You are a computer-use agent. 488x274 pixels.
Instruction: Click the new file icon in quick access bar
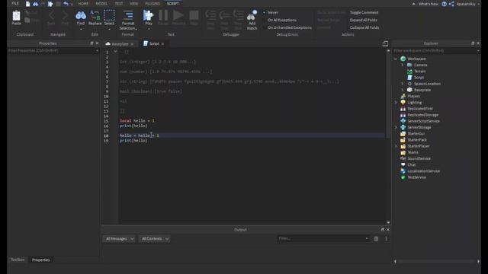27,4
